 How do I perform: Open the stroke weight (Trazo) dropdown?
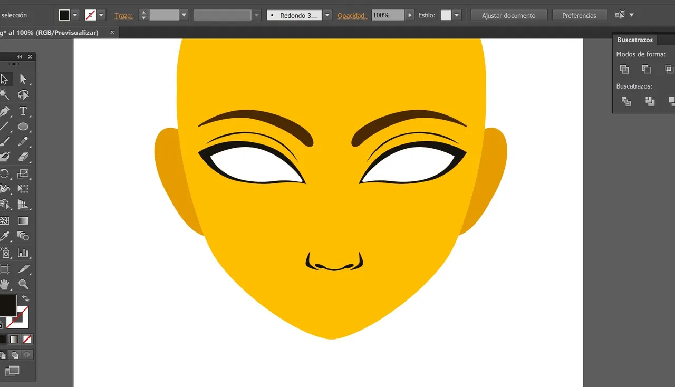tap(184, 15)
